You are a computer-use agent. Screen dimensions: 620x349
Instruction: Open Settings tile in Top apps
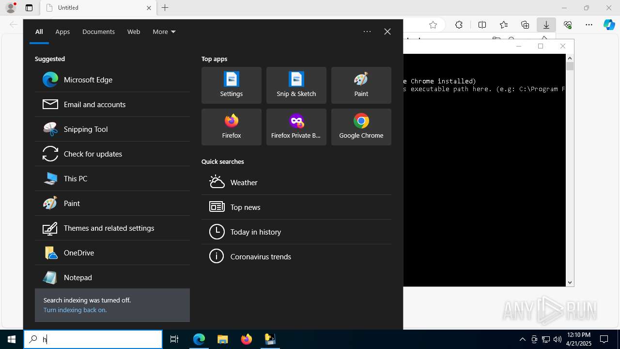232,85
